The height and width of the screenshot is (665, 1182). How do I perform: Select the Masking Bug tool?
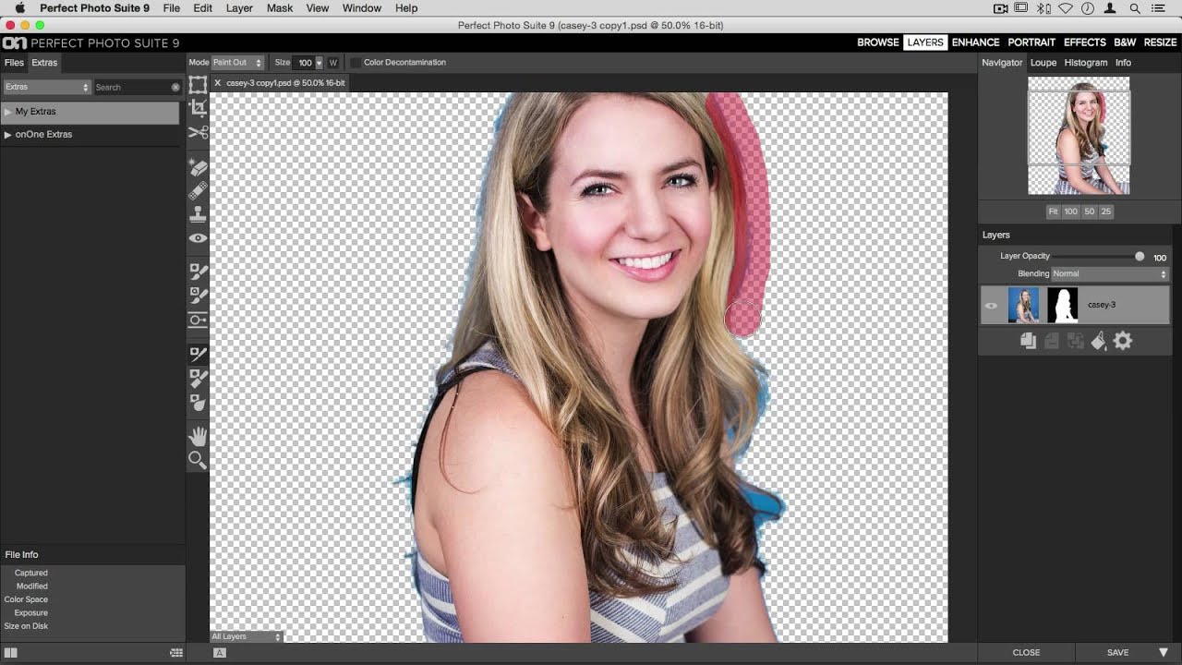(x=198, y=320)
